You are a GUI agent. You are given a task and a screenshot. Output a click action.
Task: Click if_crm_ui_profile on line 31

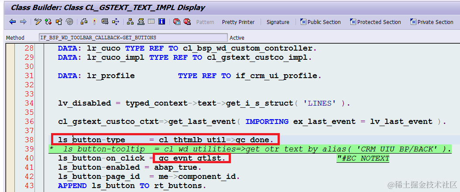click(x=276, y=76)
